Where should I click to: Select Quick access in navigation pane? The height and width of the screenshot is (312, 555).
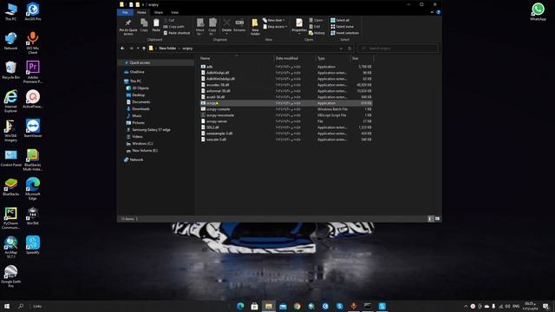[140, 62]
